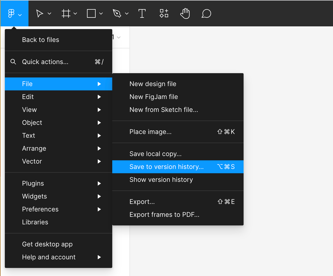The width and height of the screenshot is (333, 276).
Task: Click Get desktop app
Action: coord(47,244)
